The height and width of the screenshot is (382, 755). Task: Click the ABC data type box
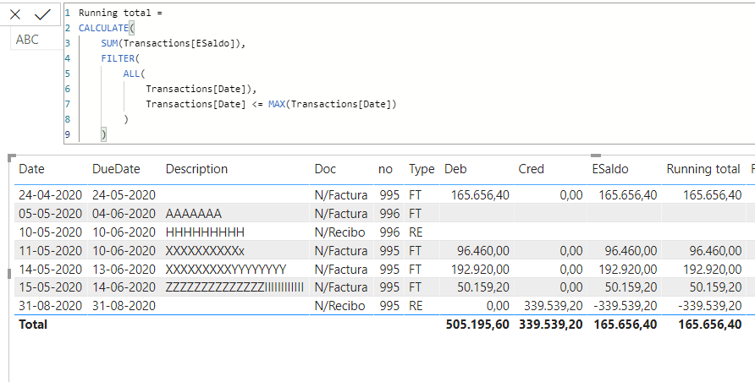tap(36, 40)
